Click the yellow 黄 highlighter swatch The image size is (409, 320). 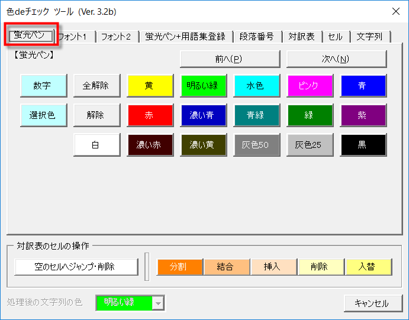tap(150, 86)
